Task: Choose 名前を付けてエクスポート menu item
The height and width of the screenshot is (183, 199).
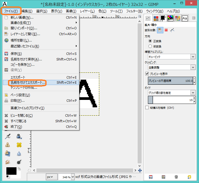Action: tap(41, 83)
